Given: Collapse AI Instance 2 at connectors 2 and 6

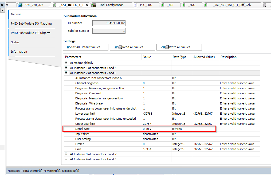Looking at the screenshot, I should click(x=66, y=73).
